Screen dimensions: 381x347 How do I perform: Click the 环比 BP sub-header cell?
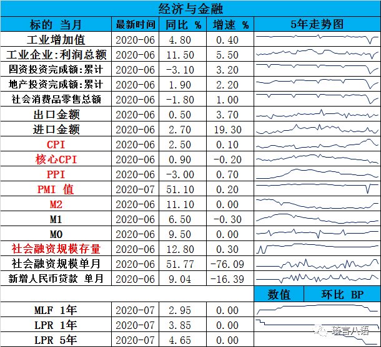click(x=342, y=294)
